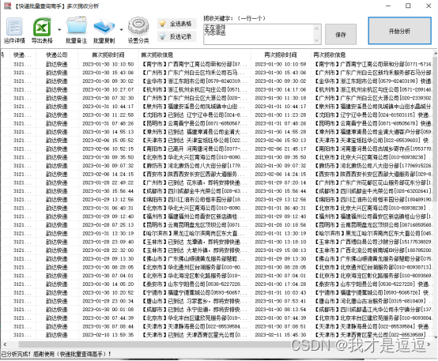This screenshot has width=438, height=361.
Task: Select first-pickup info cell starting 【绵阳市】
Action: tap(194, 200)
